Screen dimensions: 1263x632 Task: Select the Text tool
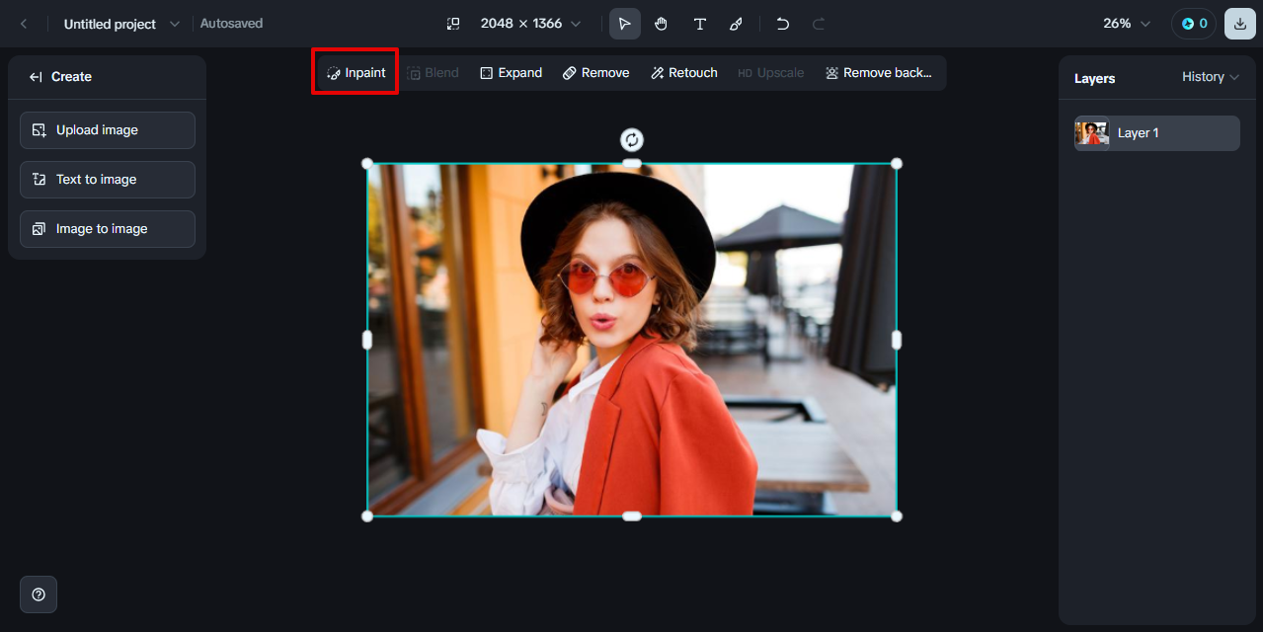(699, 24)
